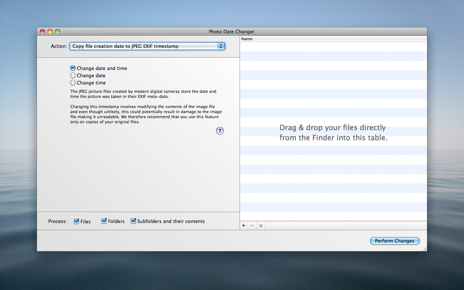464x290 pixels.
Task: Click the window resize grip corner
Action: click(x=424, y=249)
